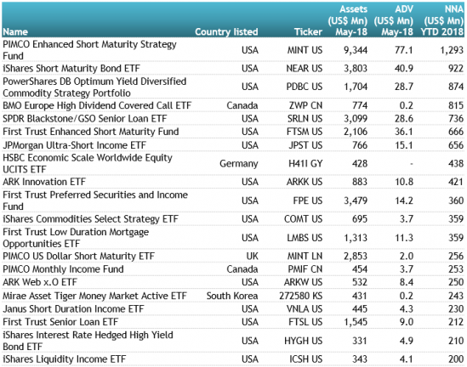Click the Germany country cell

point(238,164)
